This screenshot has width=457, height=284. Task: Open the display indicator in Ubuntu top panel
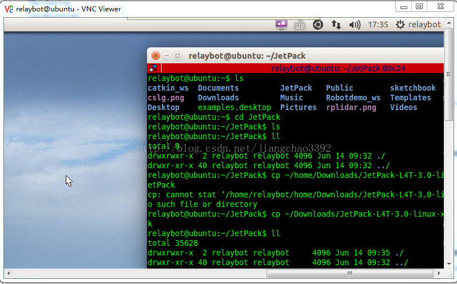[x=281, y=25]
